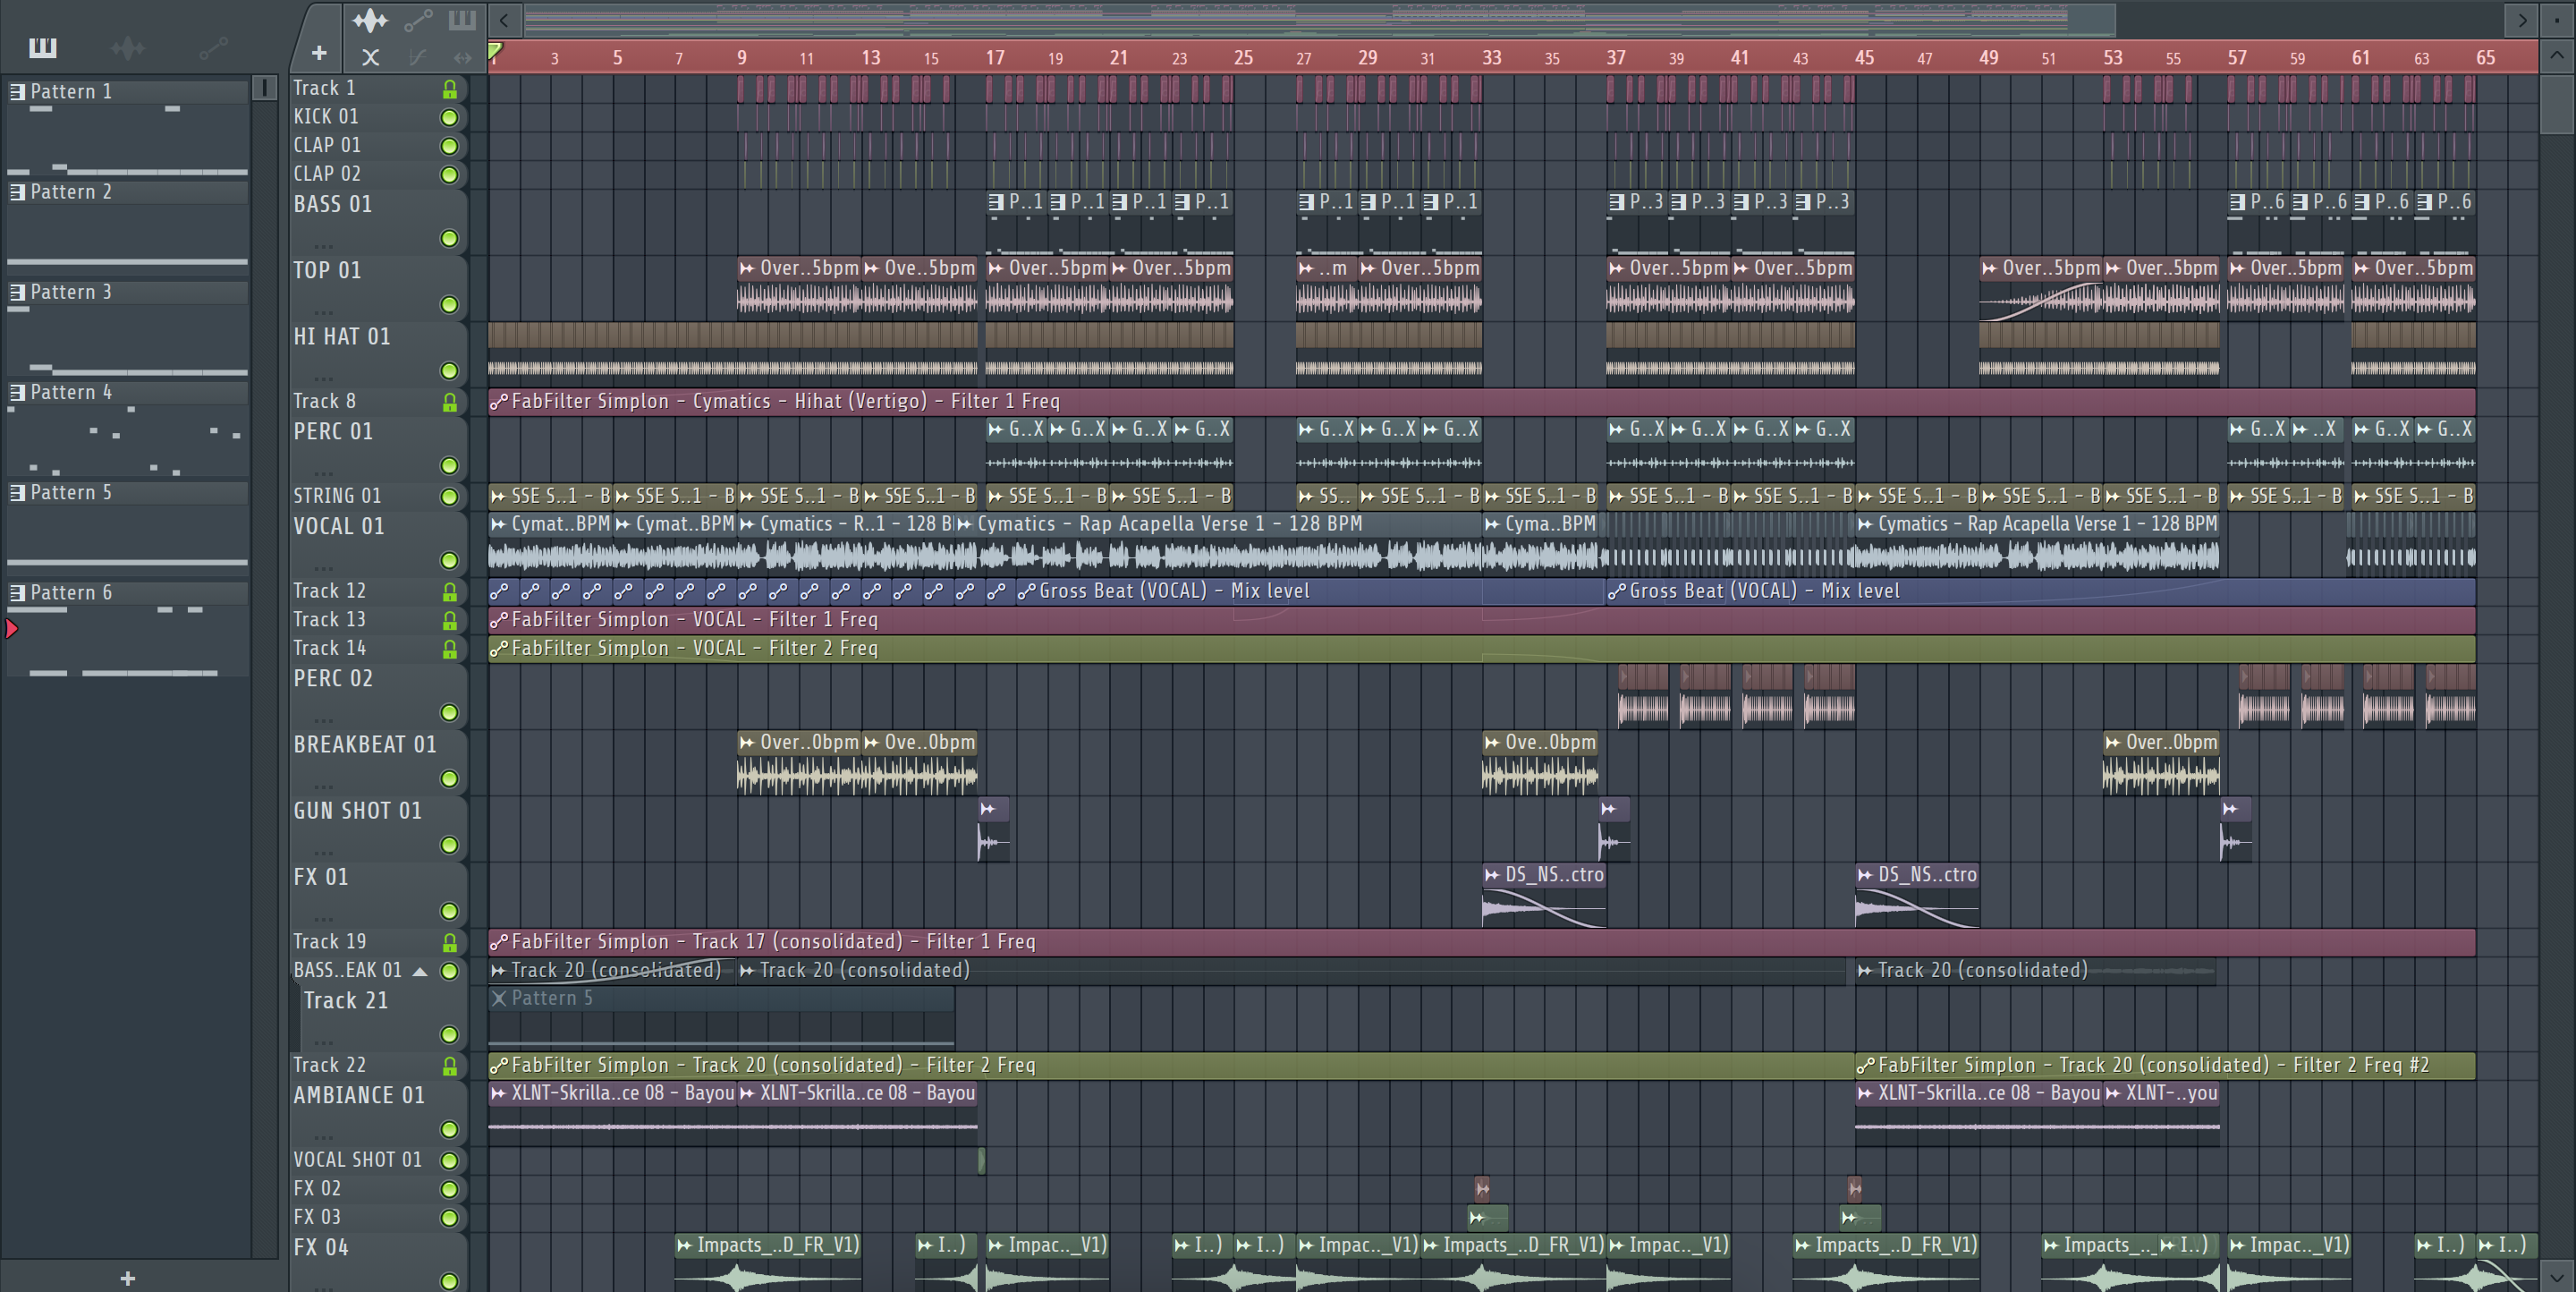Image resolution: width=2576 pixels, height=1292 pixels.
Task: Toggle the lock on Track 12
Action: coord(450,592)
